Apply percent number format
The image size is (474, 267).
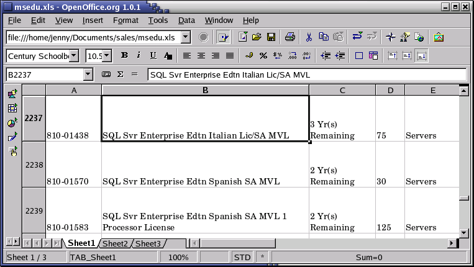[x=263, y=56]
